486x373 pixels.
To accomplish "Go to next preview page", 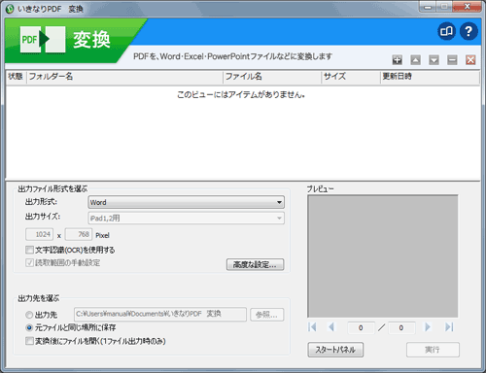I will (x=428, y=327).
